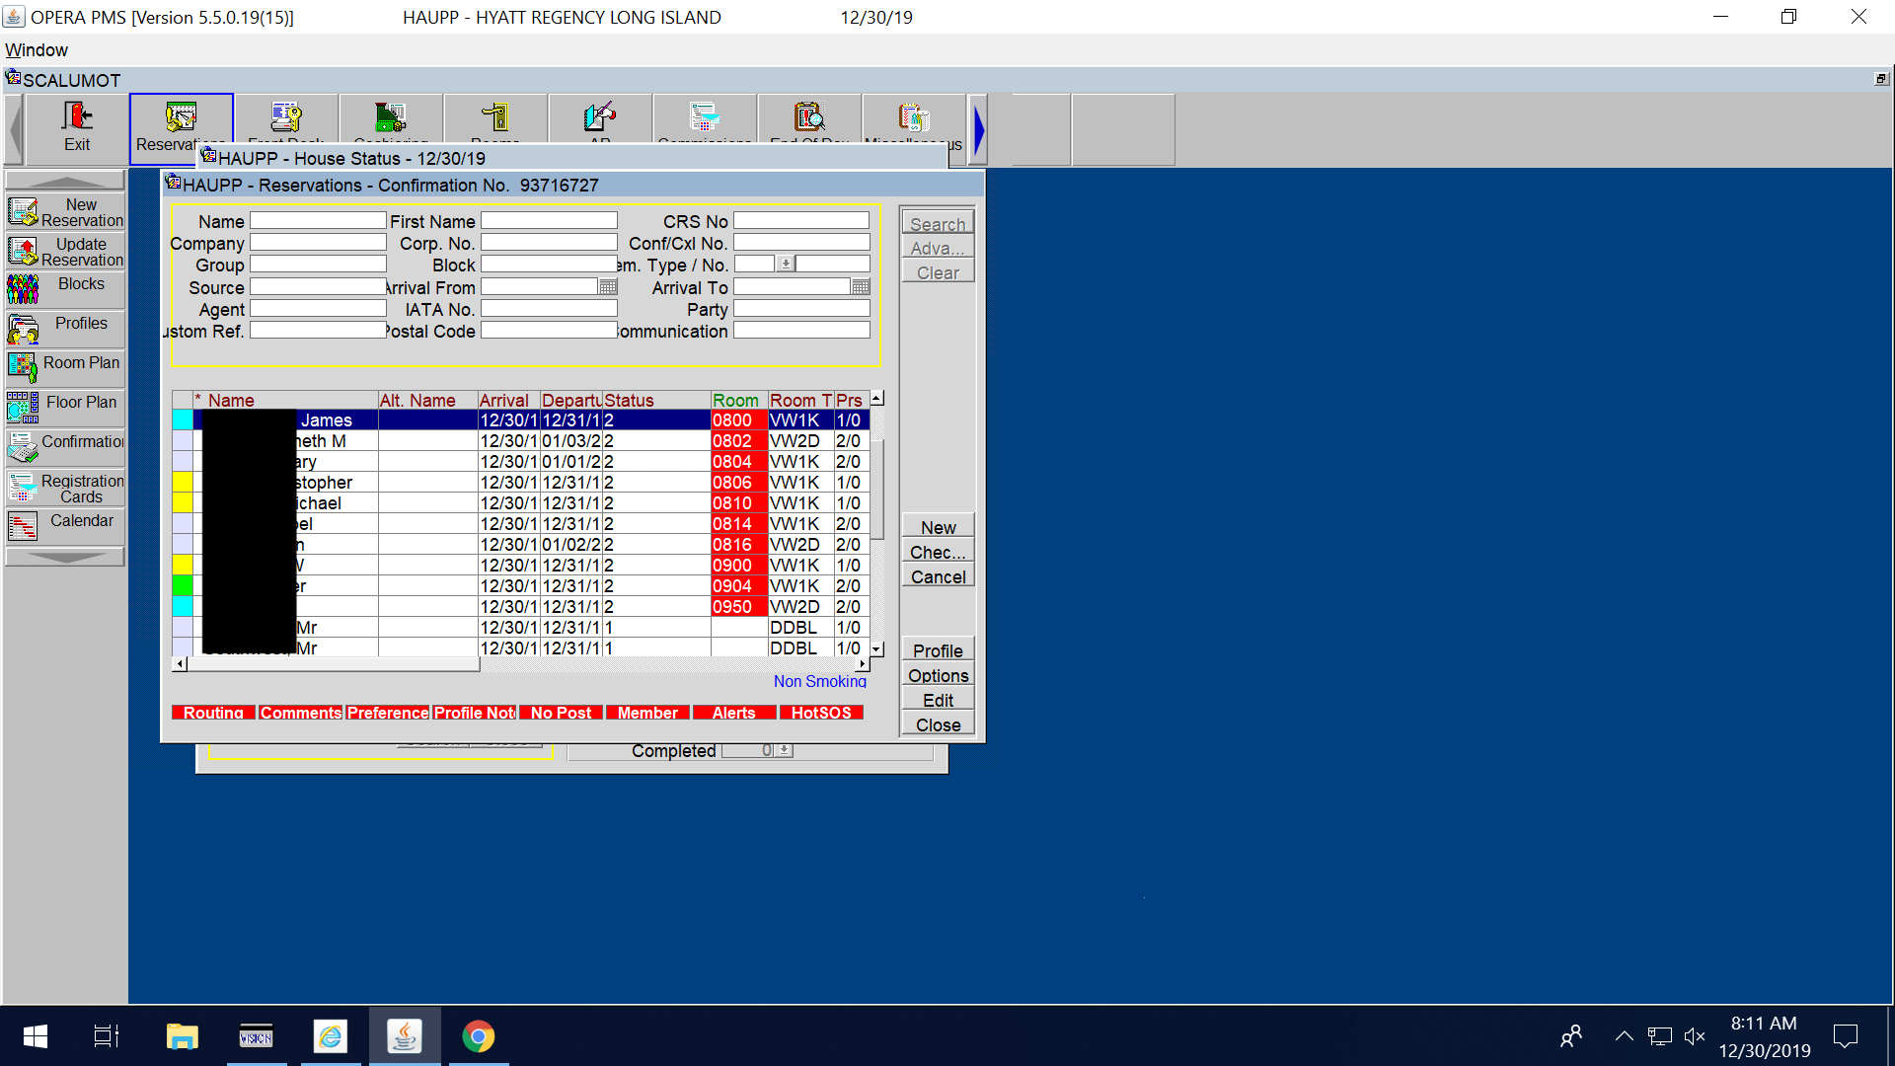Click the green color cell for room 0904
This screenshot has height=1066, width=1895.
pos(183,586)
